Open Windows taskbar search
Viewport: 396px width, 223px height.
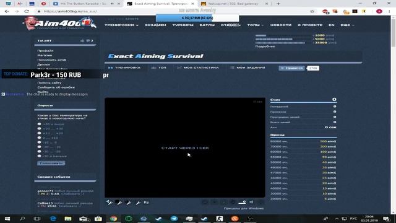click(22, 219)
